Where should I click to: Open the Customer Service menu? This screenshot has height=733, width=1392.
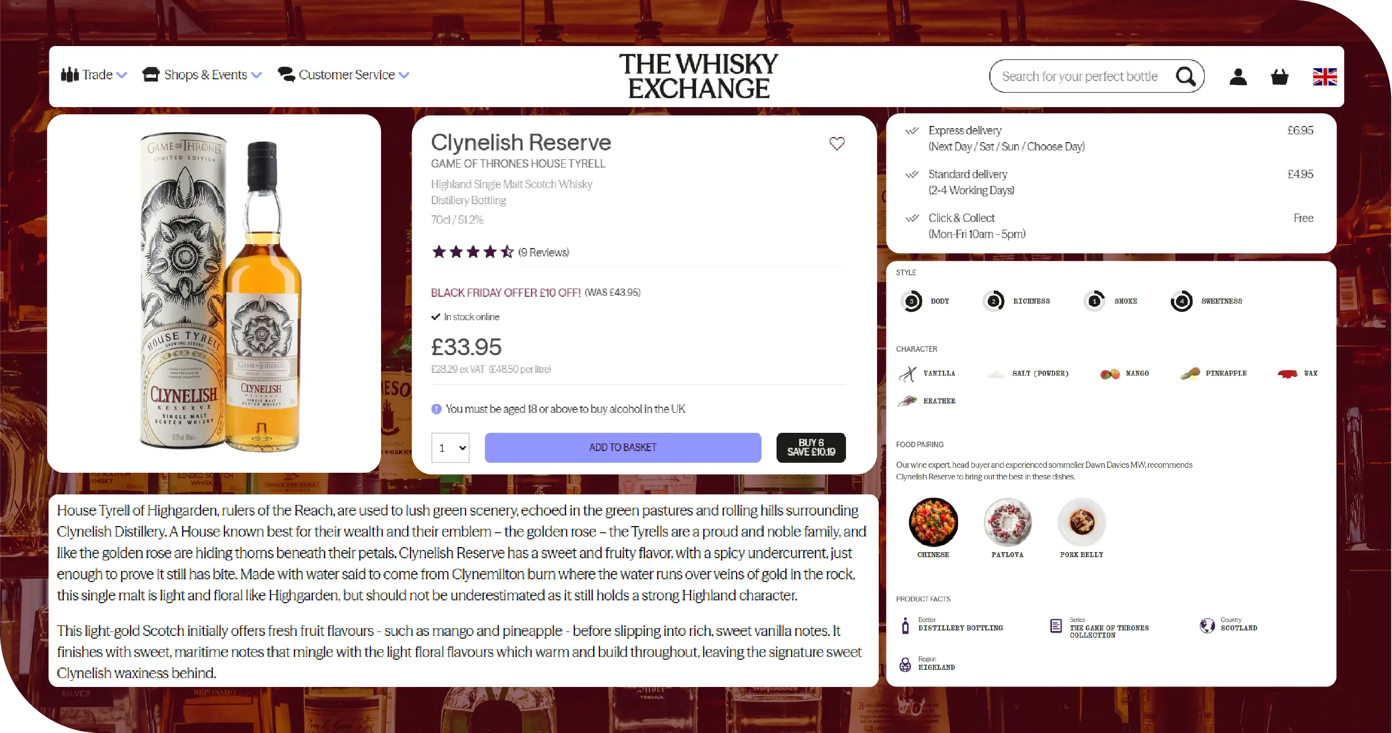pyautogui.click(x=343, y=75)
